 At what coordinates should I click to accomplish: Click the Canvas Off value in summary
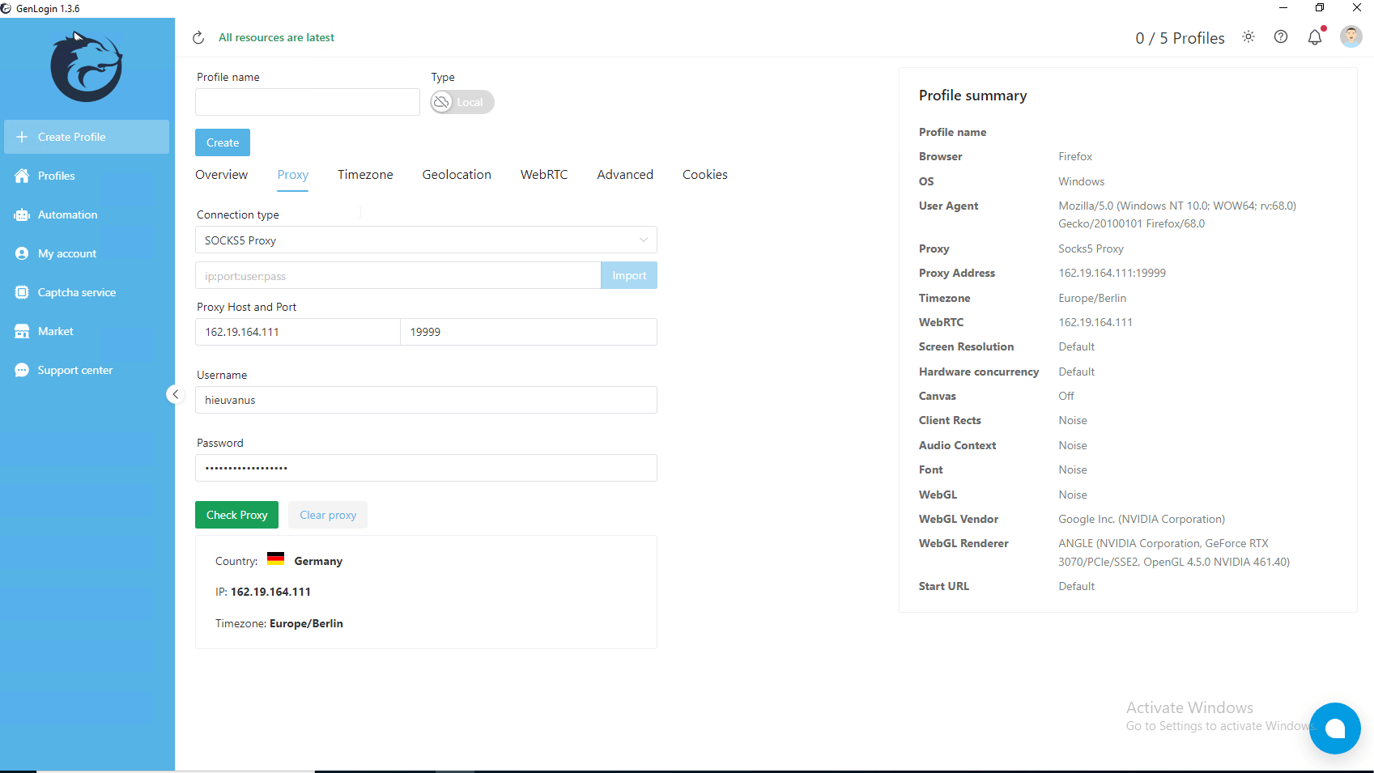pos(1066,396)
